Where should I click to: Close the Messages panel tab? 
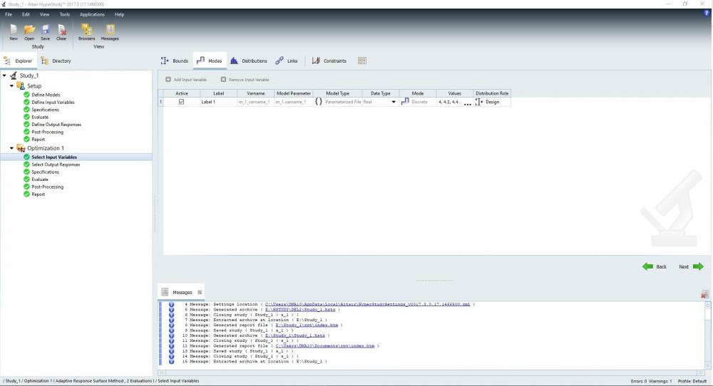[x=200, y=293]
